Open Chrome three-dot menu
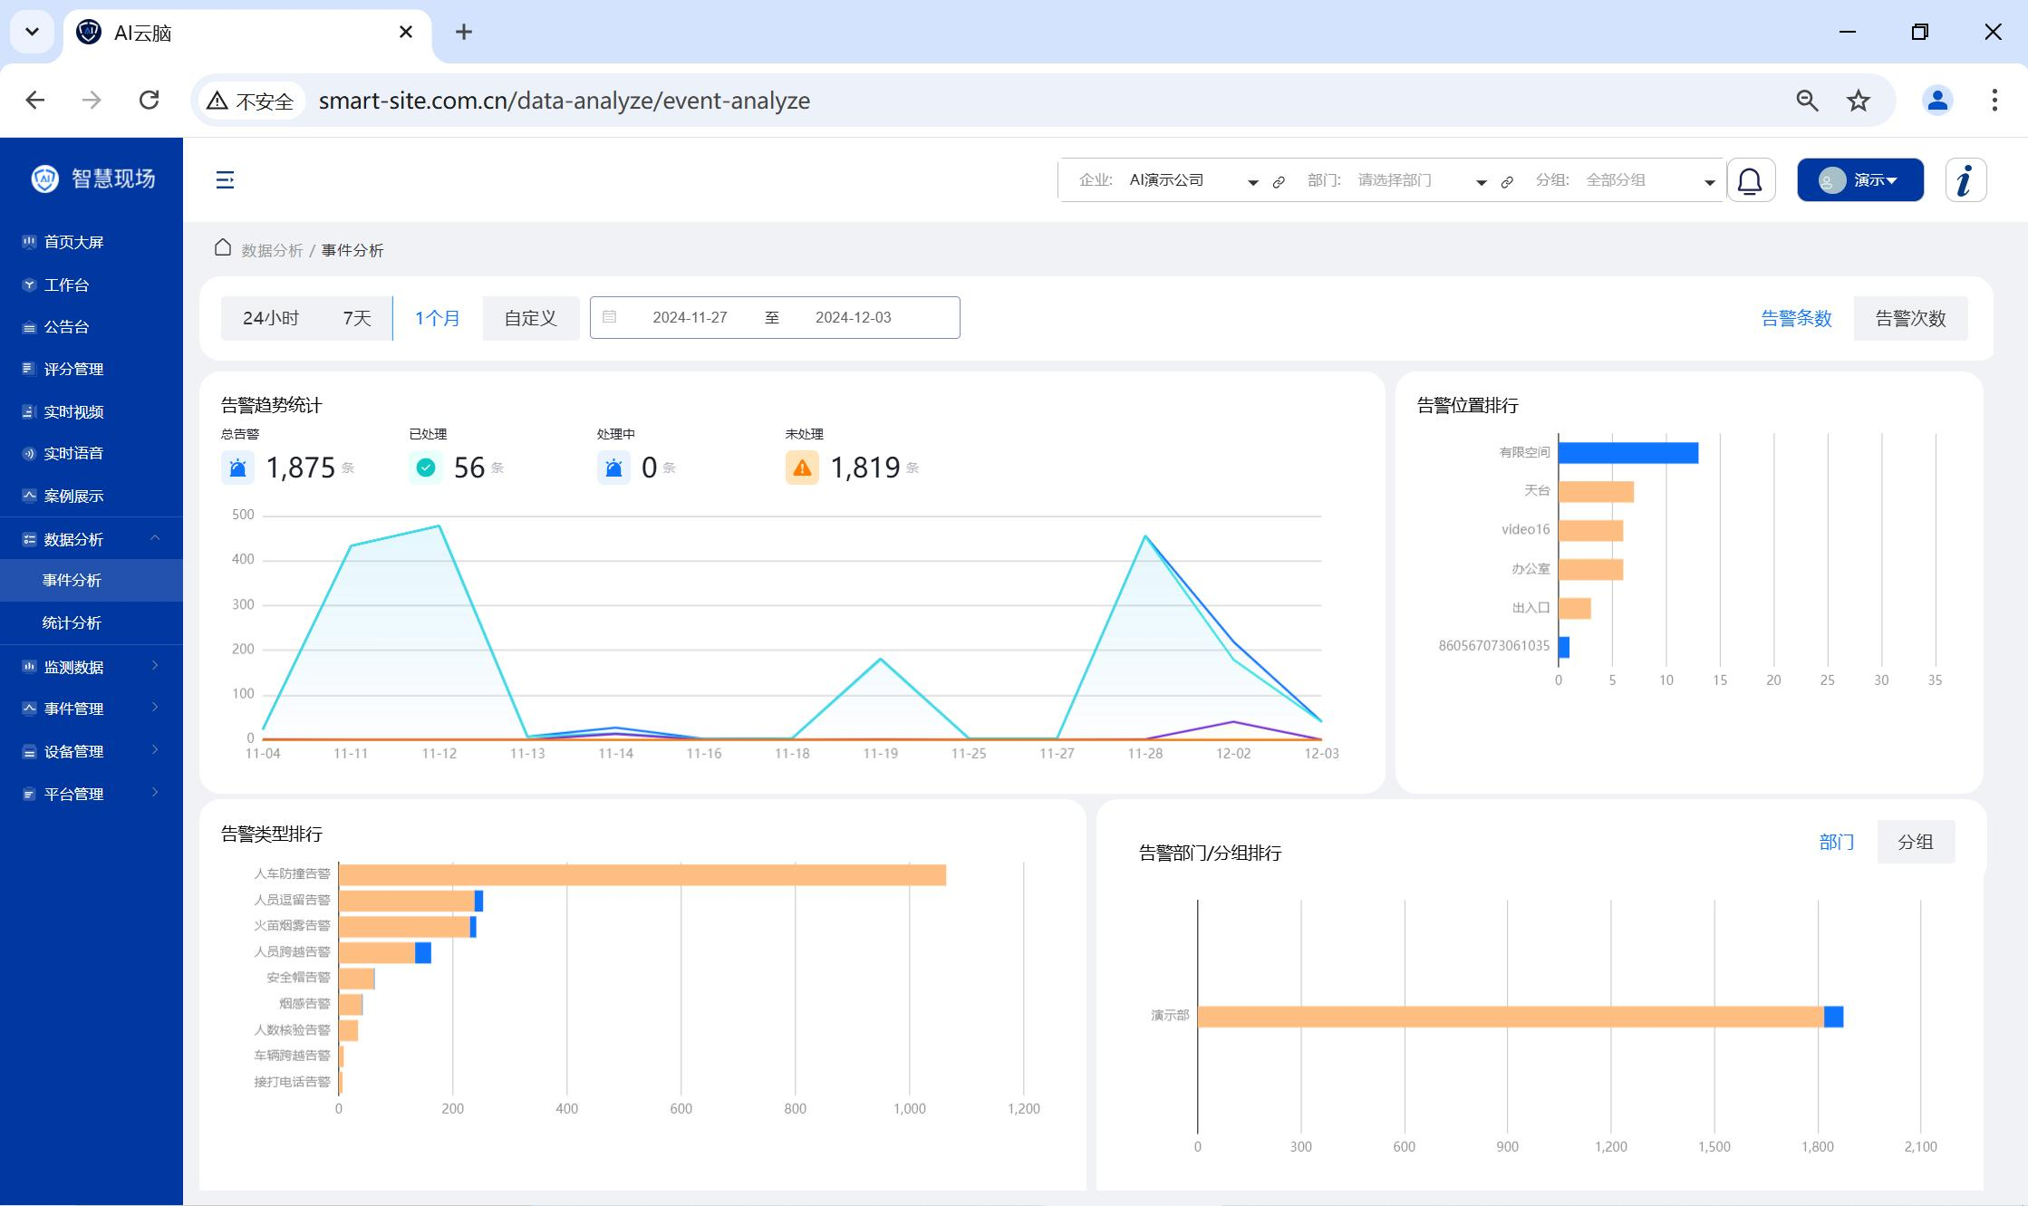The height and width of the screenshot is (1206, 2028). point(1994,101)
